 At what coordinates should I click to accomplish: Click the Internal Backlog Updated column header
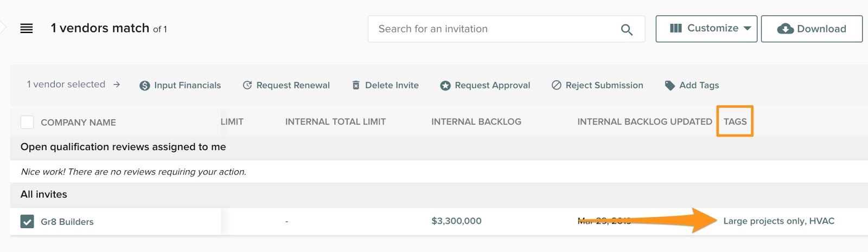[644, 122]
